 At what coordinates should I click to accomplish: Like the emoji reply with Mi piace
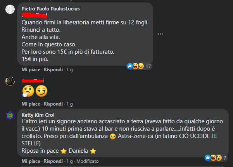click(31, 104)
